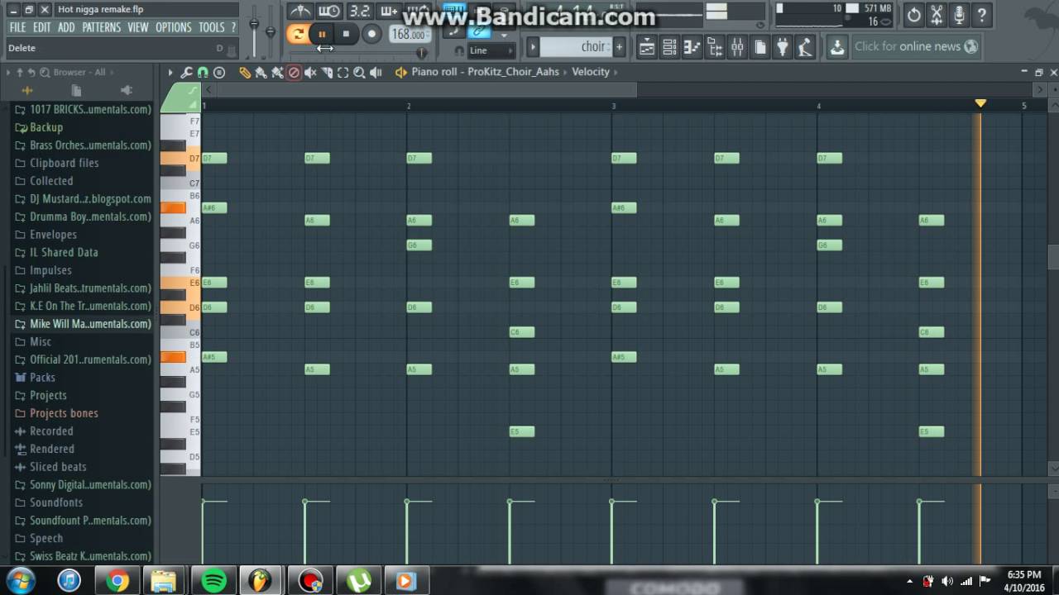Open the choir pattern selector
Screen dimensions: 1059x595
575,47
